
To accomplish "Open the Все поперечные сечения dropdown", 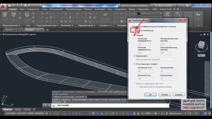I will (155, 59).
